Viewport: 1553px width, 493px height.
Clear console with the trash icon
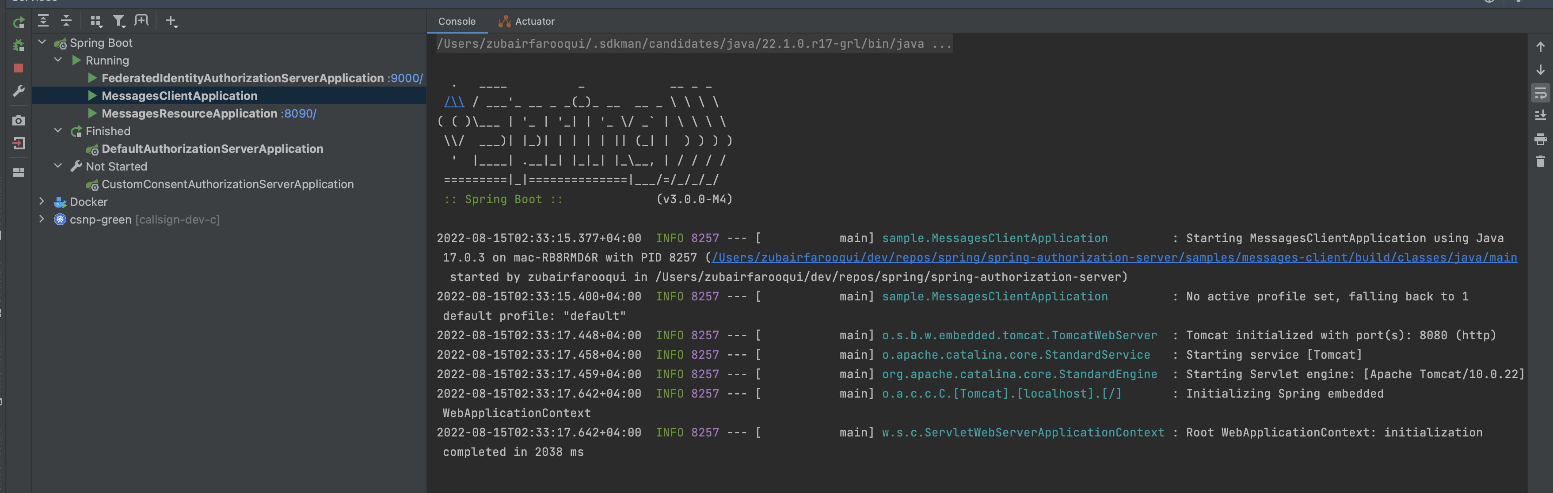point(1540,162)
